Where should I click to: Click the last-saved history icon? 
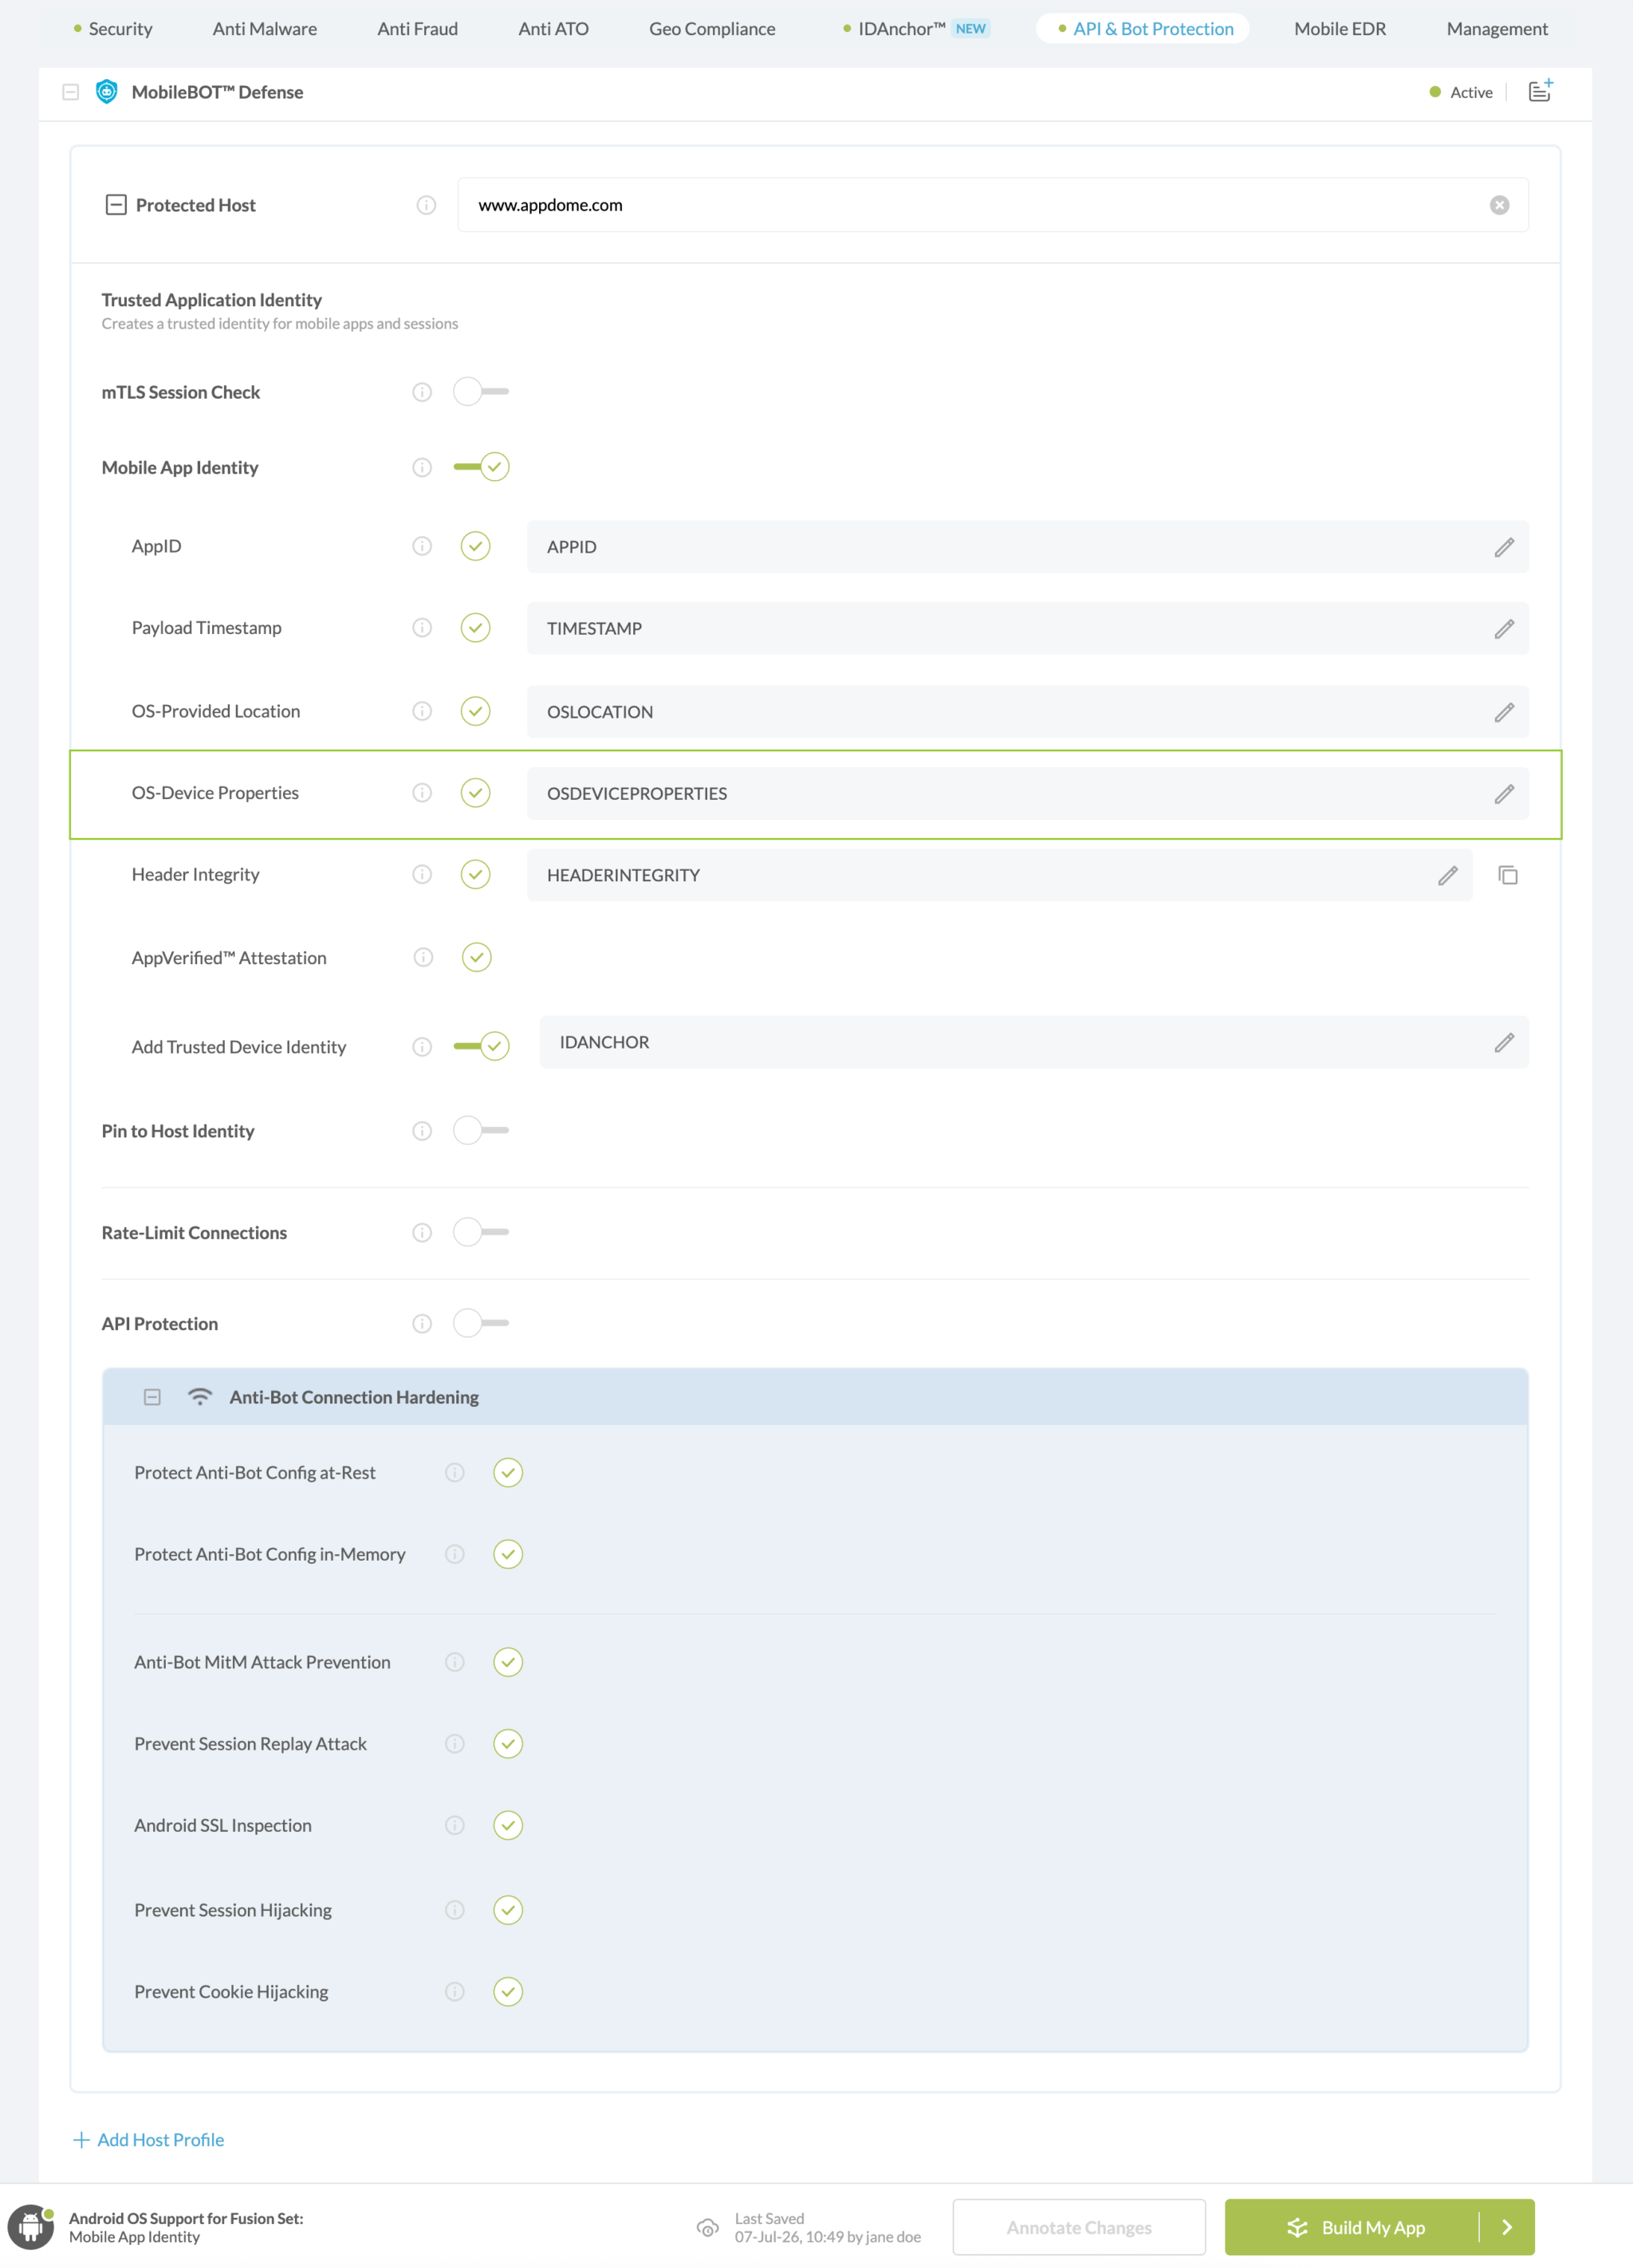707,2227
